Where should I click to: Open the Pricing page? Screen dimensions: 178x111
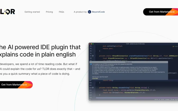49,12
